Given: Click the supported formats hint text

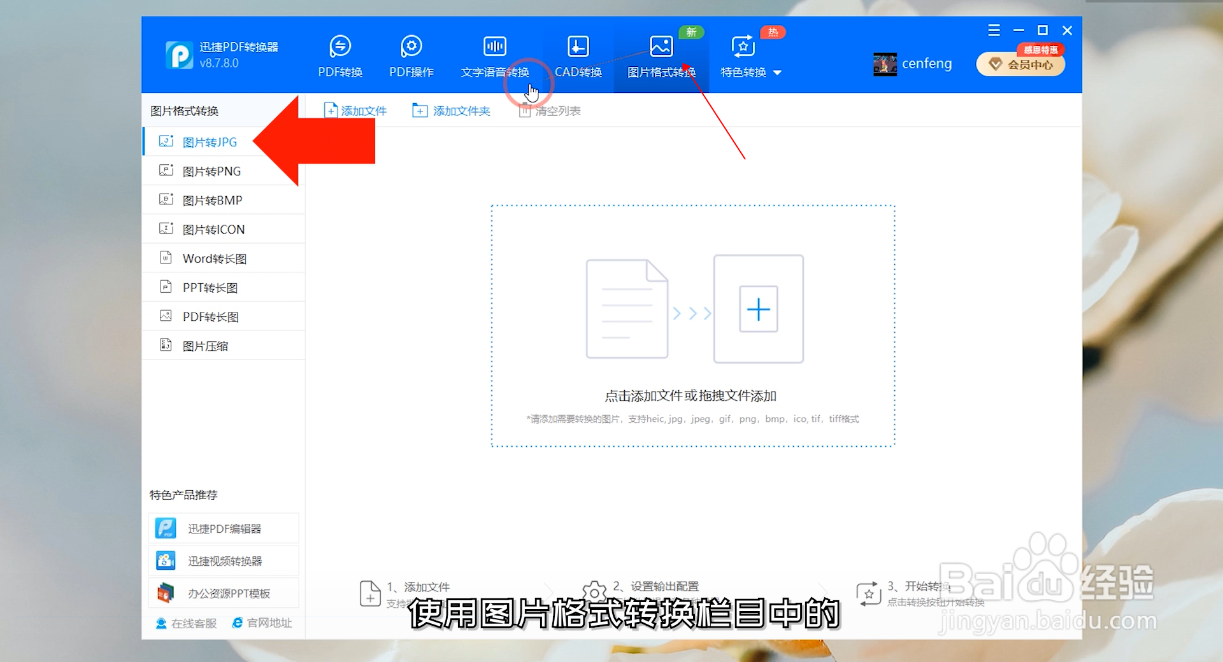Looking at the screenshot, I should [692, 419].
